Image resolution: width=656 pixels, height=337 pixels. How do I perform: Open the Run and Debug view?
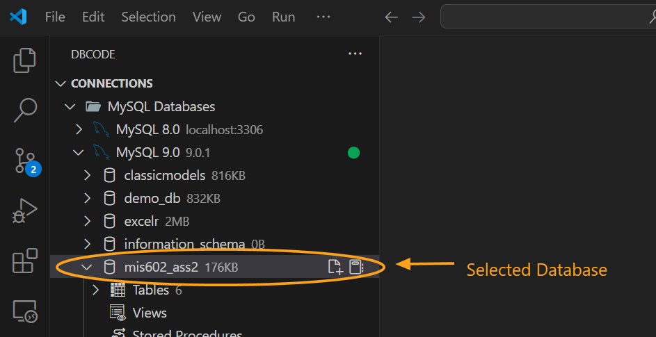tap(24, 211)
